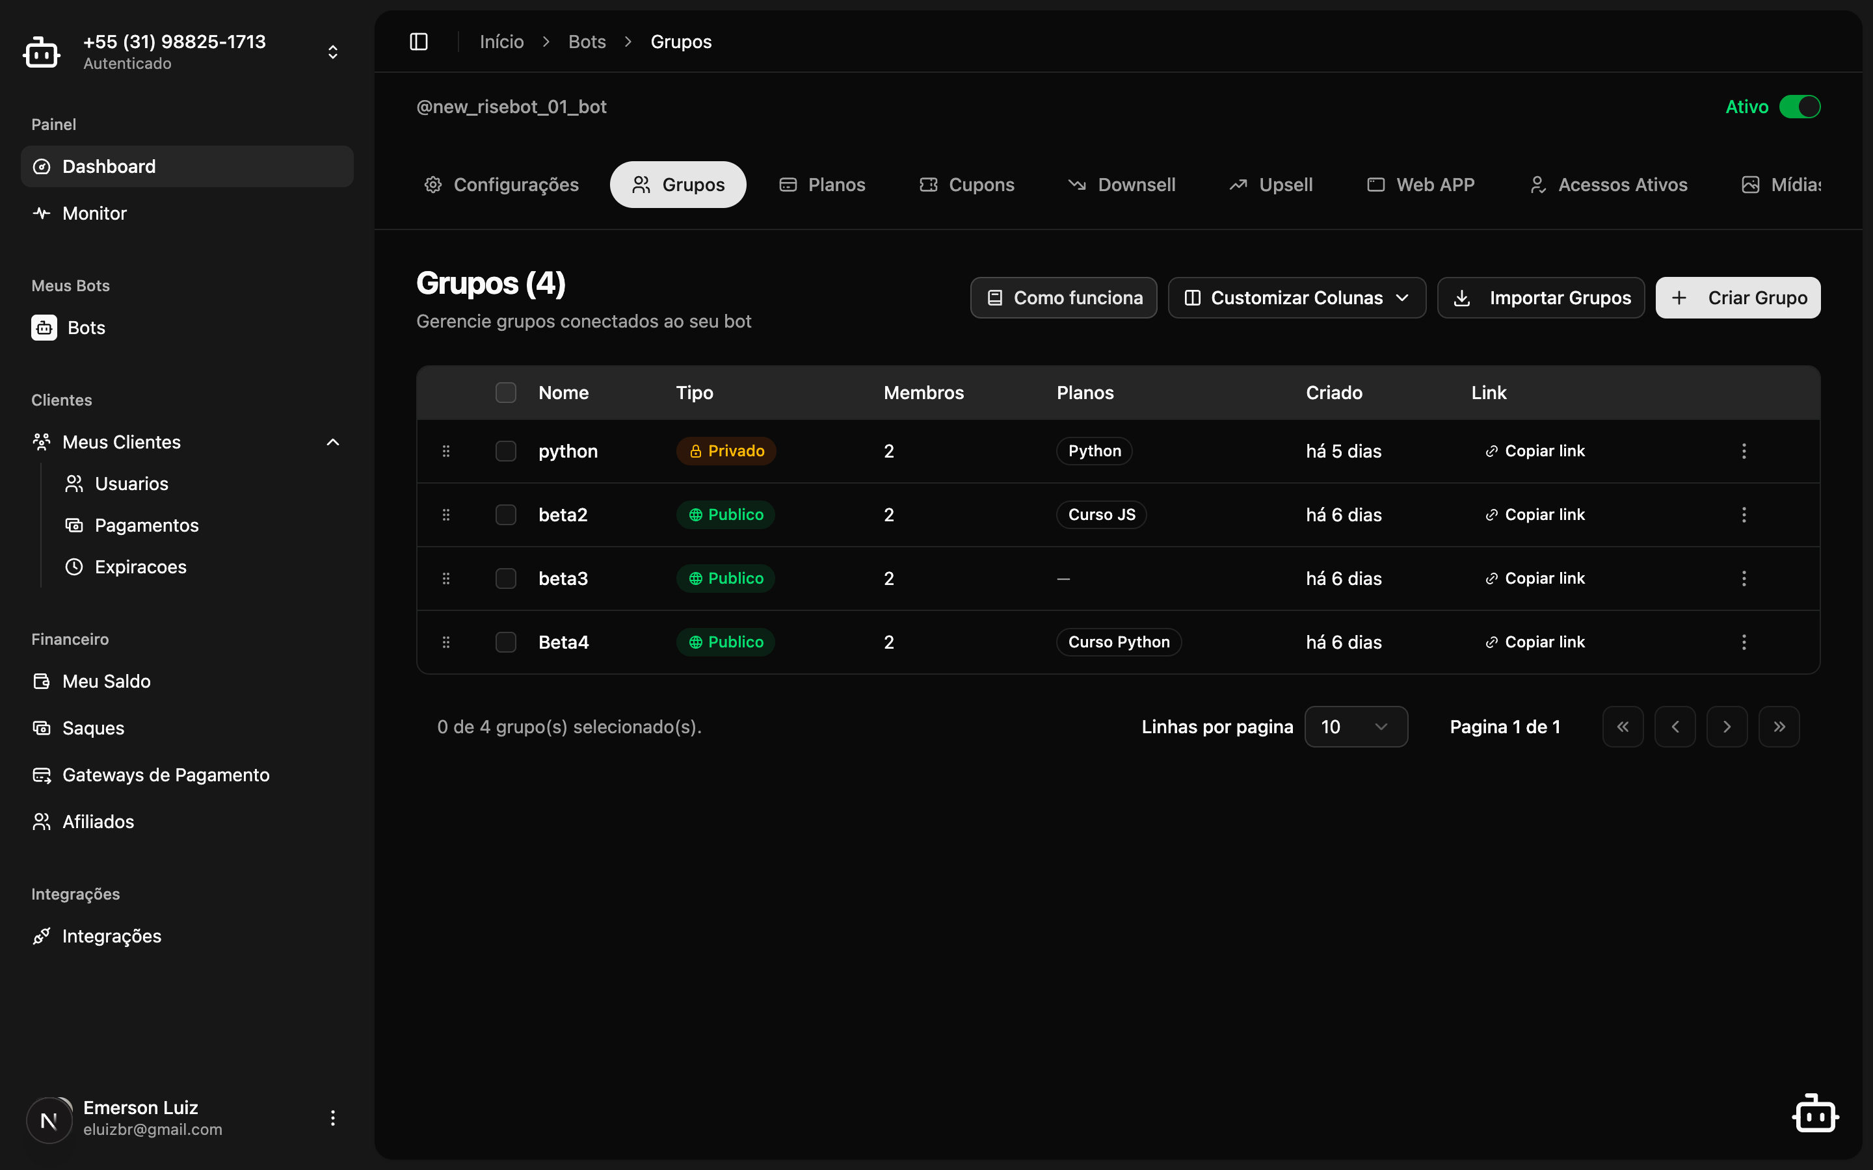Click the Privado type badge
The height and width of the screenshot is (1170, 1873).
726,451
